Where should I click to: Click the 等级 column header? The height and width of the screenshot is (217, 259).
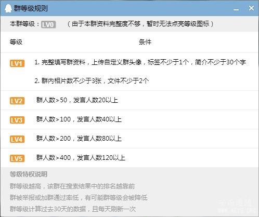pos(16,42)
